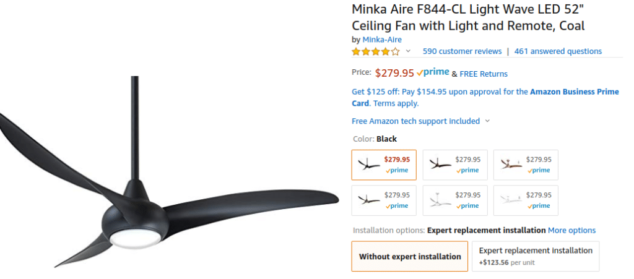Viewport: 634px width, 279px height.
Task: Click the Prime logo beside the main price
Action: [x=433, y=72]
